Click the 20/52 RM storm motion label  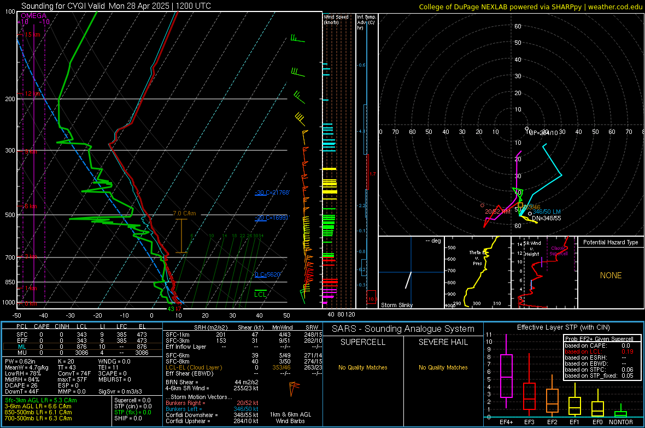pos(497,212)
